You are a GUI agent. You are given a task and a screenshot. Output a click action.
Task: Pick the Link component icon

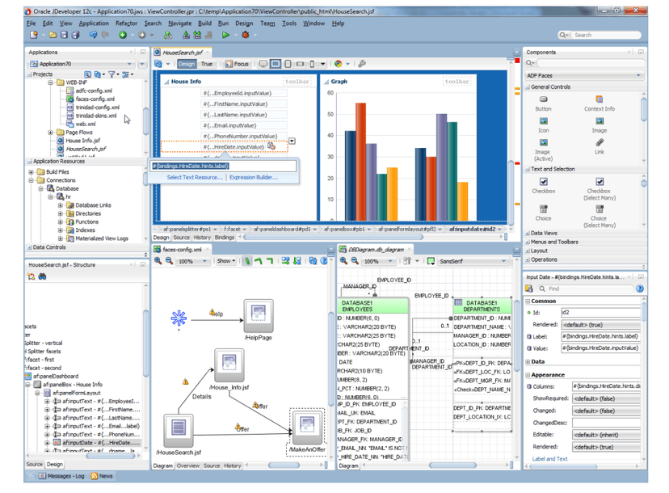click(x=600, y=142)
